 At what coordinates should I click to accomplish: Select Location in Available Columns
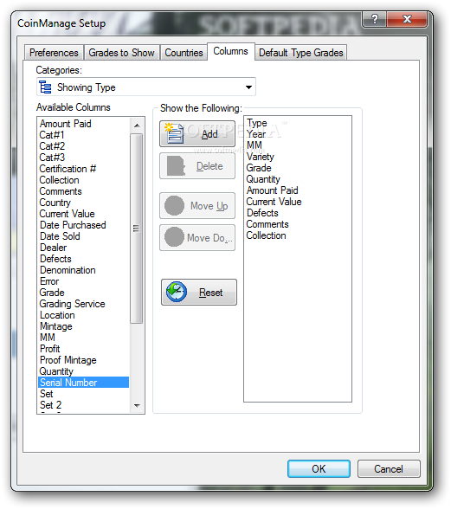84,315
